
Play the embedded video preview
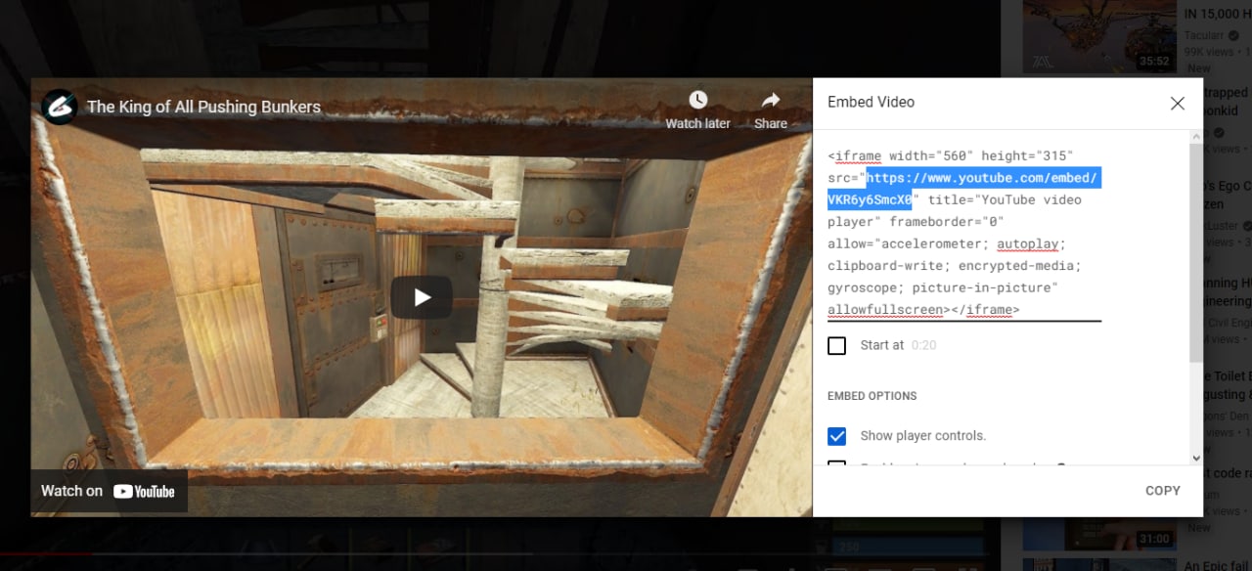pyautogui.click(x=422, y=297)
